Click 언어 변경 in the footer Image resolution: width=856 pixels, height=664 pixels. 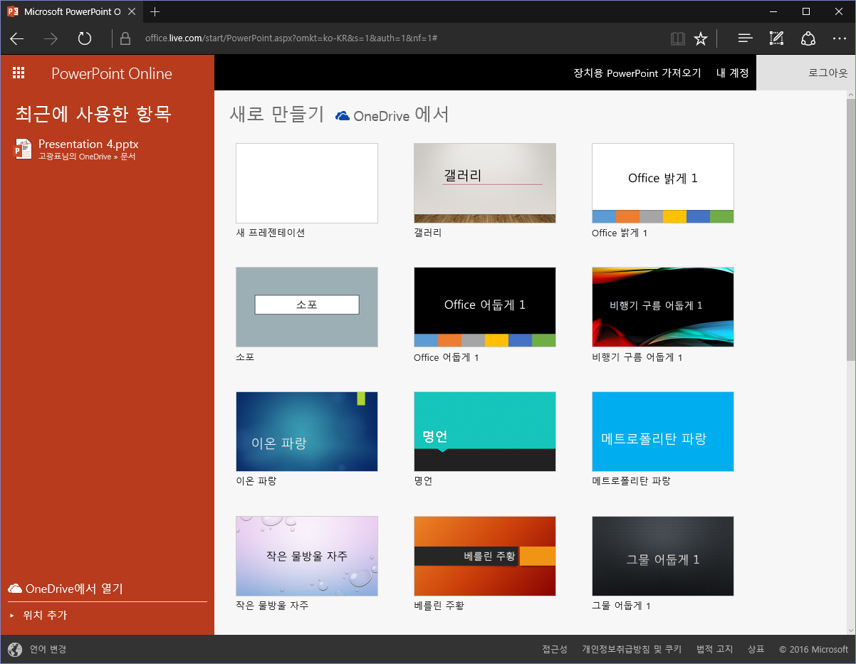[x=48, y=649]
